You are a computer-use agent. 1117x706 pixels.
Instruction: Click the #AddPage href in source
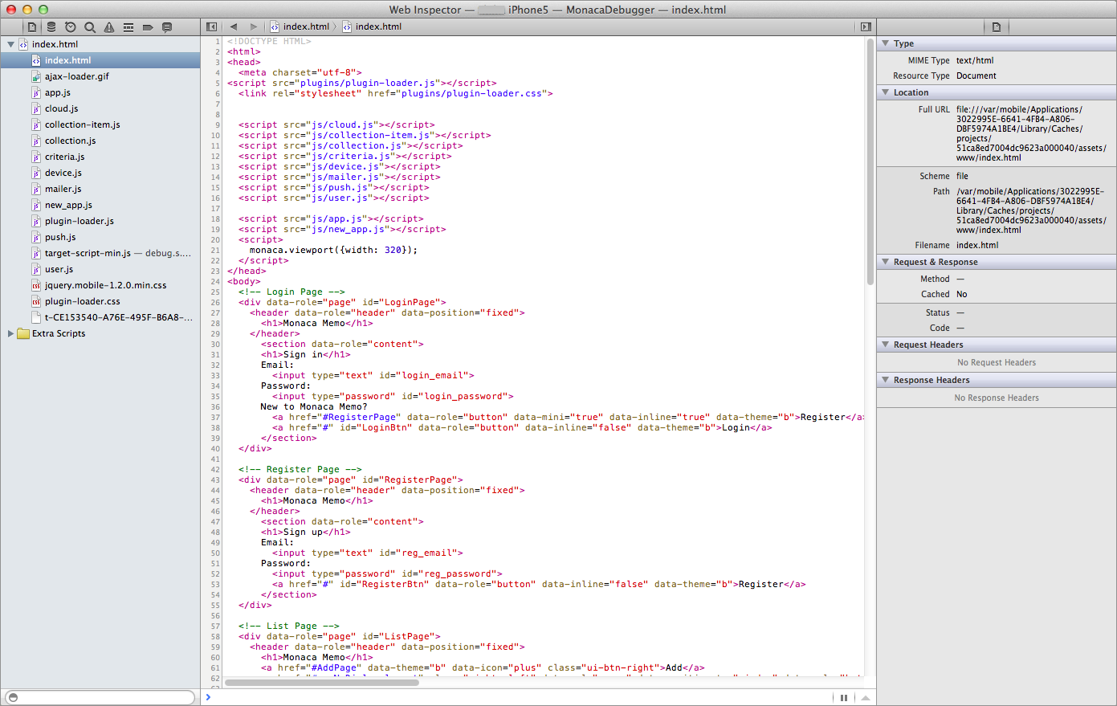[334, 667]
